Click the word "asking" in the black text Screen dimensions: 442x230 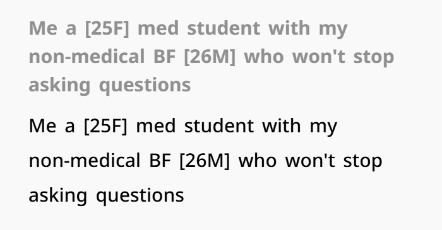coord(58,196)
